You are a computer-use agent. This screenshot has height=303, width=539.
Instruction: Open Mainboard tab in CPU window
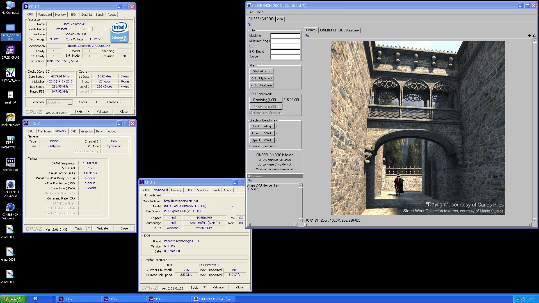click(x=45, y=15)
